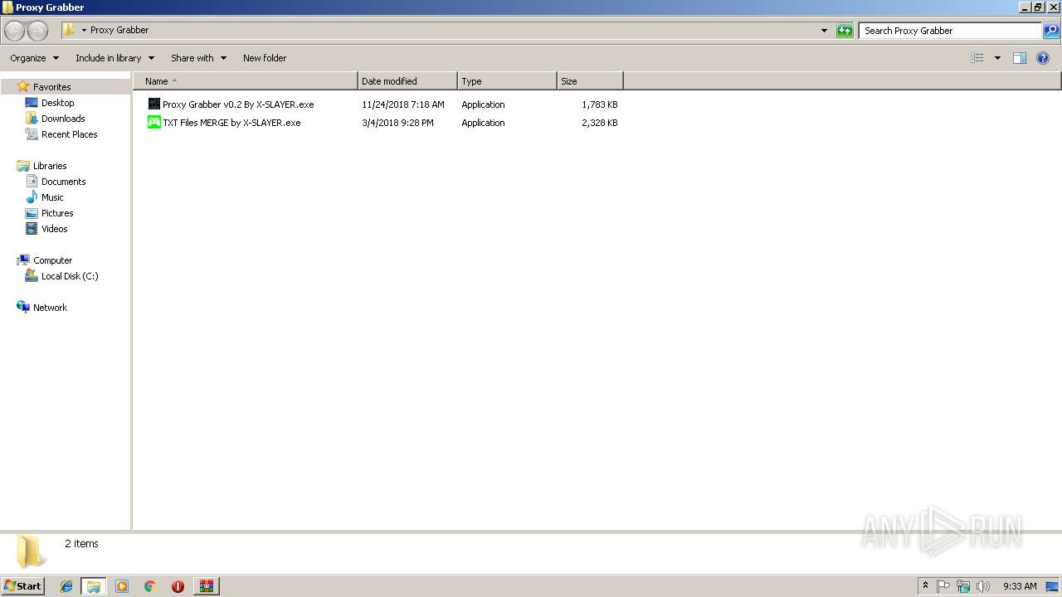Image resolution: width=1062 pixels, height=597 pixels.
Task: Click Action Center flag tray icon
Action: pos(943,586)
